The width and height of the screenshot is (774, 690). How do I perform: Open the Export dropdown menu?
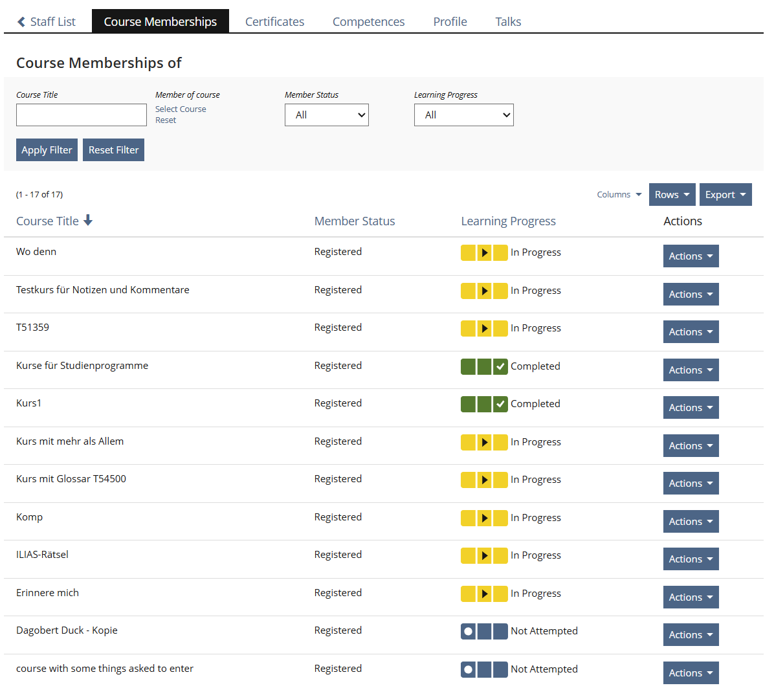pos(725,195)
